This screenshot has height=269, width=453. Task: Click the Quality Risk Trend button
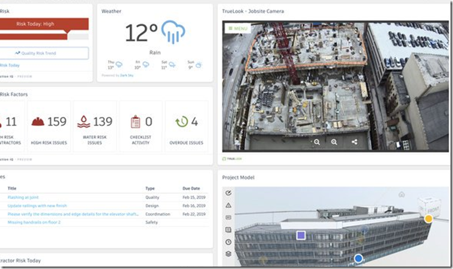[x=44, y=53]
